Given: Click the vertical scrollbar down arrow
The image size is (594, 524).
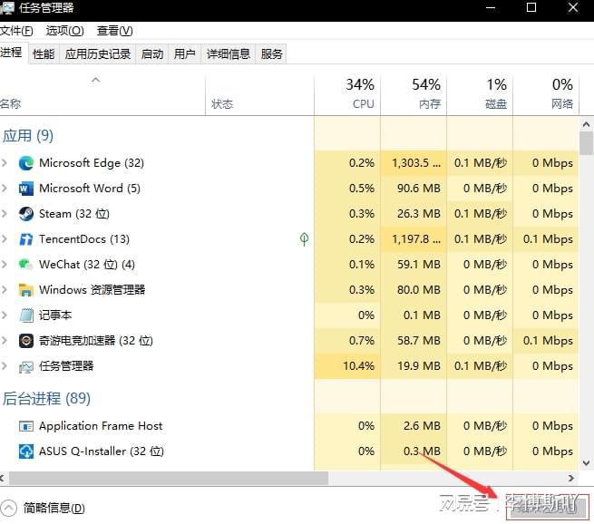Looking at the screenshot, I should tap(586, 462).
